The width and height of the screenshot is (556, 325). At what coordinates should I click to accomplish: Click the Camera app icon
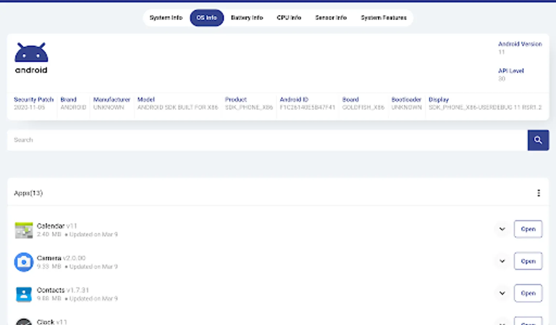point(24,262)
